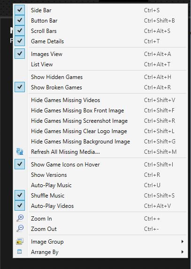Click the Zoom Out magnifier icon
Viewport: 191px width, 269px height.
20,229
